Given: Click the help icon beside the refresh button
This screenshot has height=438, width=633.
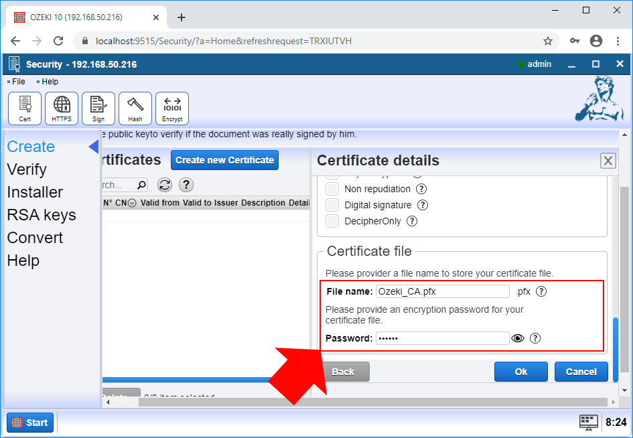Looking at the screenshot, I should coord(186,185).
